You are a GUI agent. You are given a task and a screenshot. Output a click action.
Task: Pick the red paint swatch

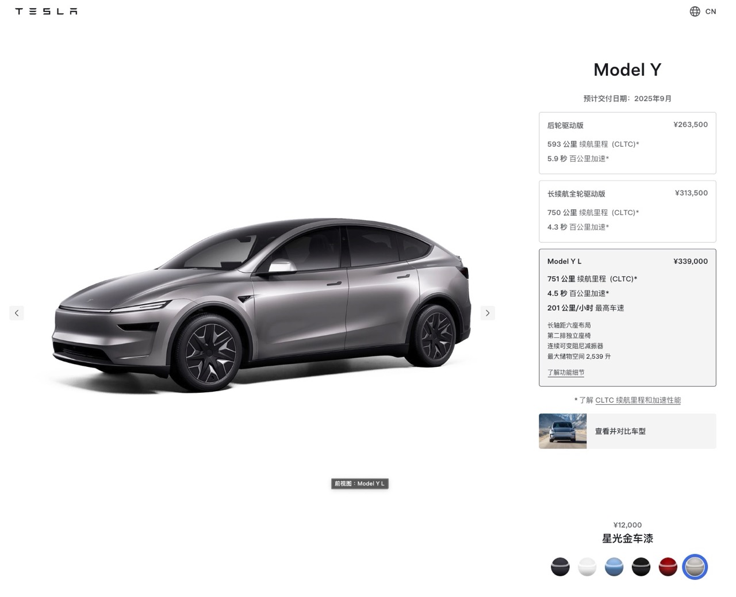click(x=668, y=567)
